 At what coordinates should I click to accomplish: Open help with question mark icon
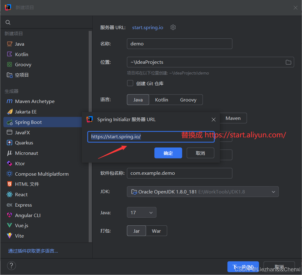[x=11, y=265]
